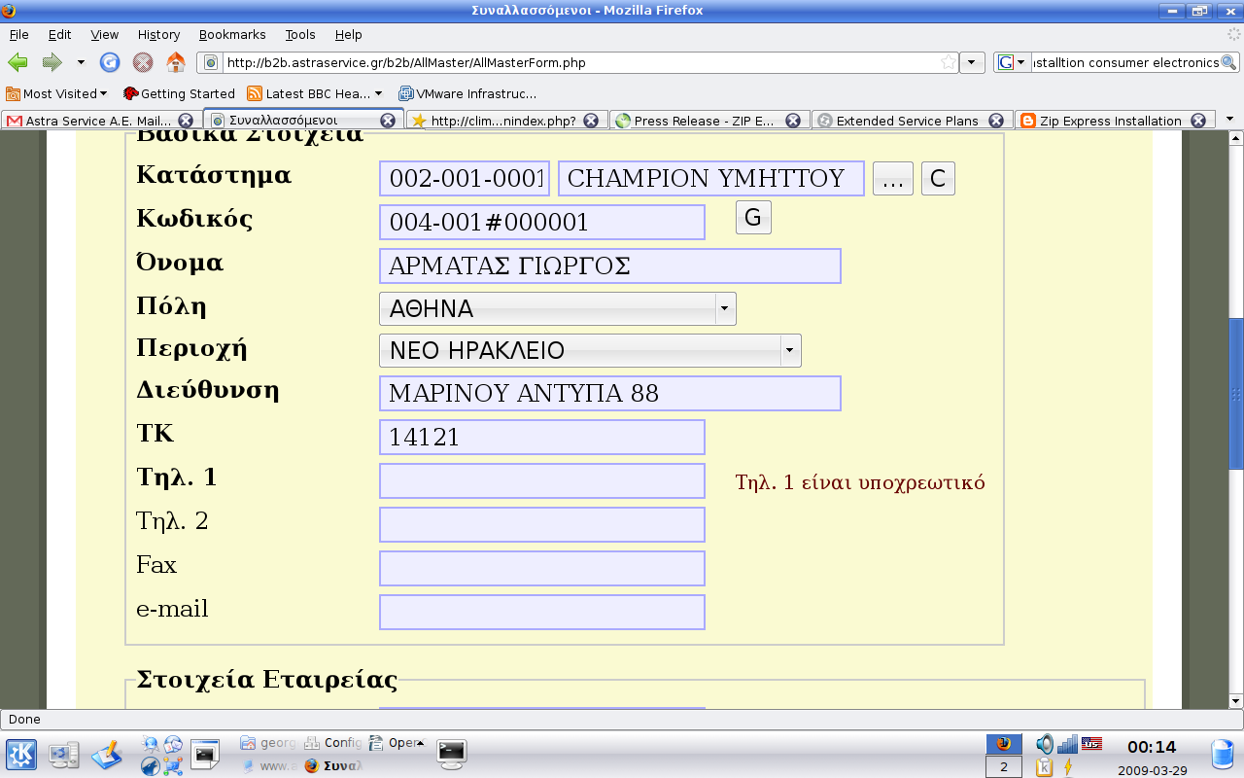The height and width of the screenshot is (778, 1244).
Task: Open the pencil-and-notepad taskbar launcher
Action: (x=107, y=755)
